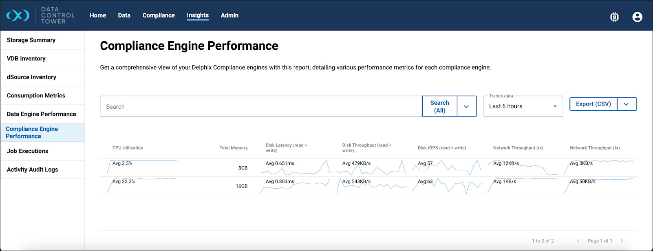Click into the Search text field
Viewport: 653px width, 251px height.
[x=261, y=106]
